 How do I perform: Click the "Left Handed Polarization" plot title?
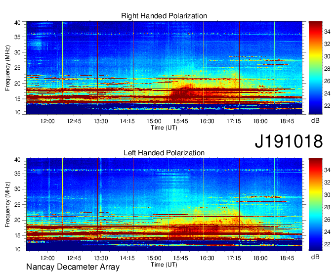pos(164,153)
